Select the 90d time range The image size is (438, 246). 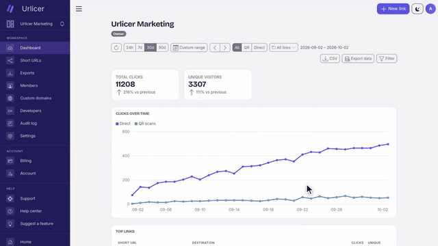tap(162, 48)
